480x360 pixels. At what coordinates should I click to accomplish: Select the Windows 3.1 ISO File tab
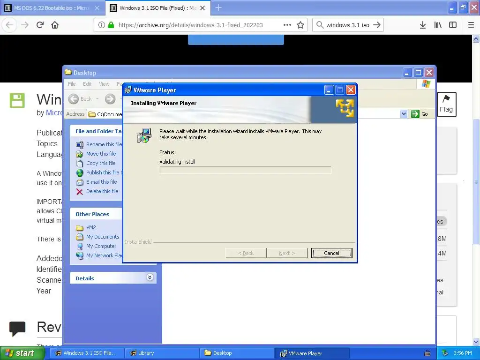coord(157,8)
